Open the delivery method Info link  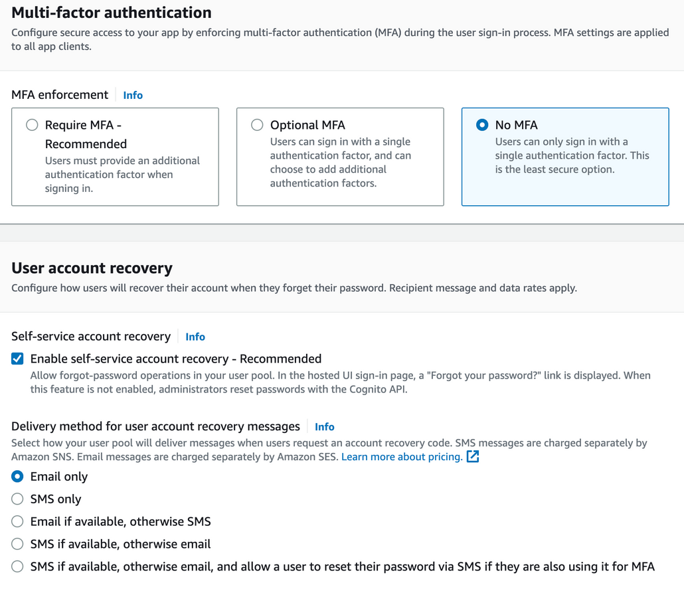point(325,426)
